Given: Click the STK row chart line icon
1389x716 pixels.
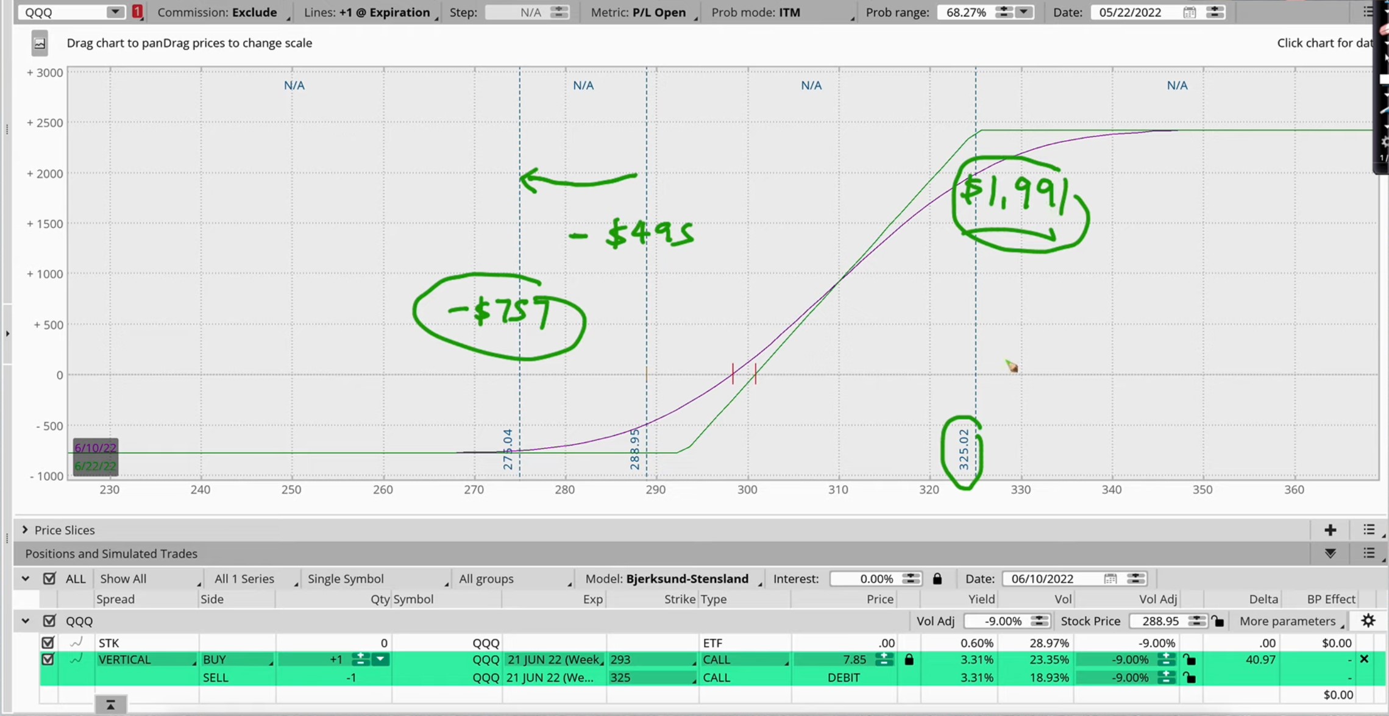Looking at the screenshot, I should click(76, 642).
